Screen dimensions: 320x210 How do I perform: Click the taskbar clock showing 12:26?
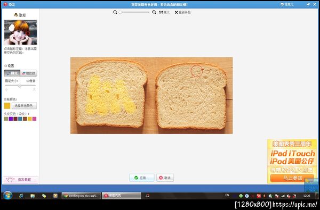[x=307, y=196]
